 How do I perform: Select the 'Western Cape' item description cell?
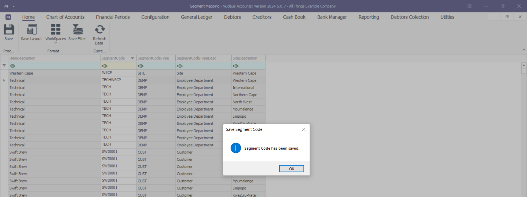click(x=54, y=73)
